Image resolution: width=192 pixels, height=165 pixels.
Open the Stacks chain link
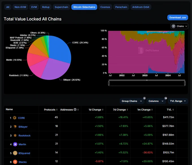pyautogui.click(x=23, y=162)
